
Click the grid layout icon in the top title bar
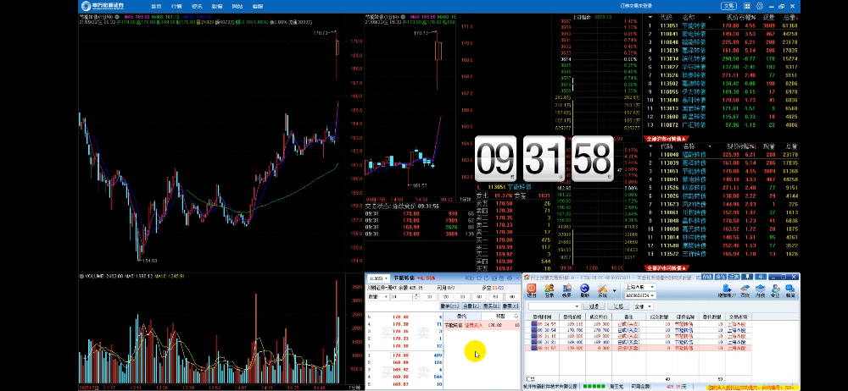click(x=747, y=6)
